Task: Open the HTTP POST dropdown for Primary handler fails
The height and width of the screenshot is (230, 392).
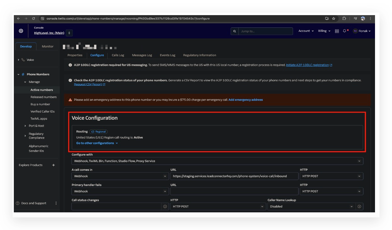Action: pos(332,191)
